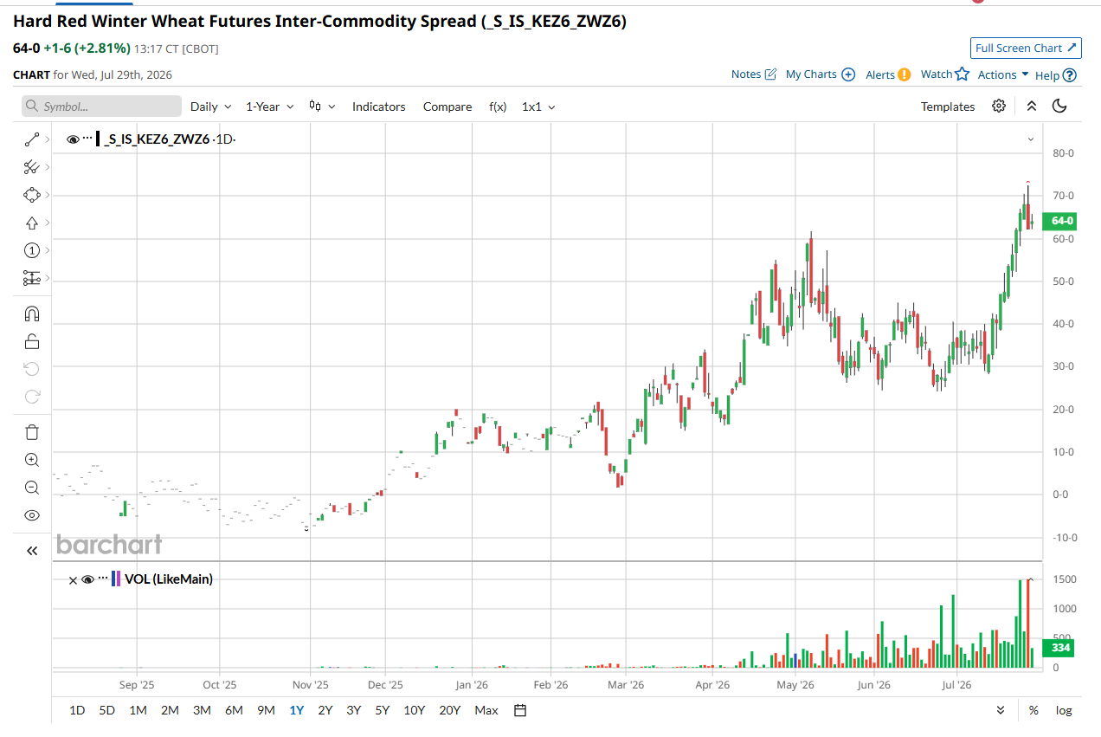Select the 5D time range
This screenshot has width=1101, height=737.
click(106, 710)
